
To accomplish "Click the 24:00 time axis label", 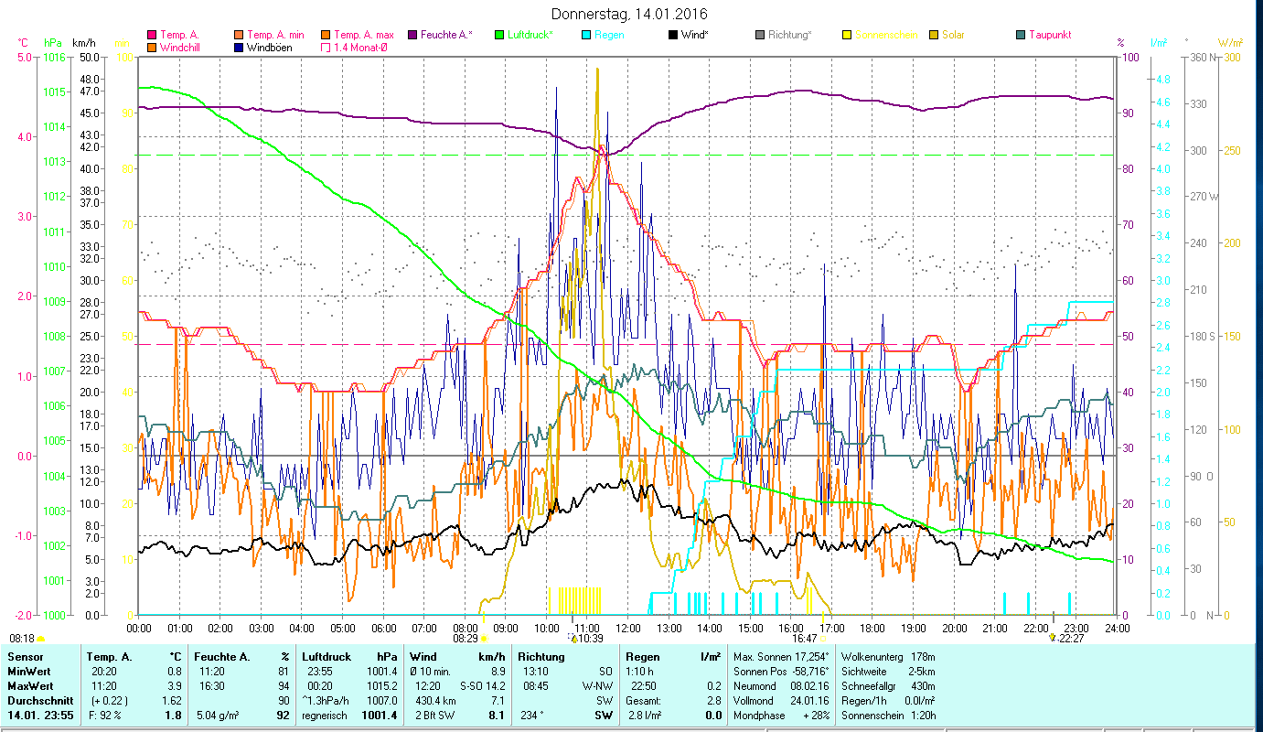I will 1118,628.
